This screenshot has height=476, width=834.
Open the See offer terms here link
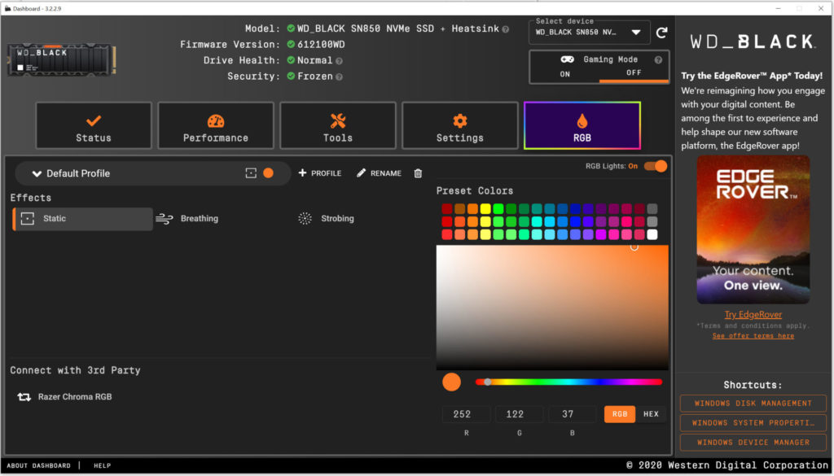point(753,336)
